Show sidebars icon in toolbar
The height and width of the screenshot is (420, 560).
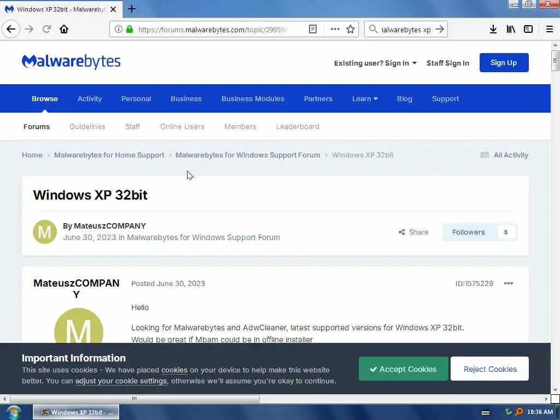[x=528, y=30]
